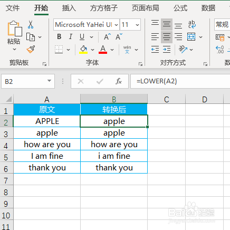This screenshot has width=230, height=230.
Task: Switch to the 数据 tab
Action: [x=208, y=8]
